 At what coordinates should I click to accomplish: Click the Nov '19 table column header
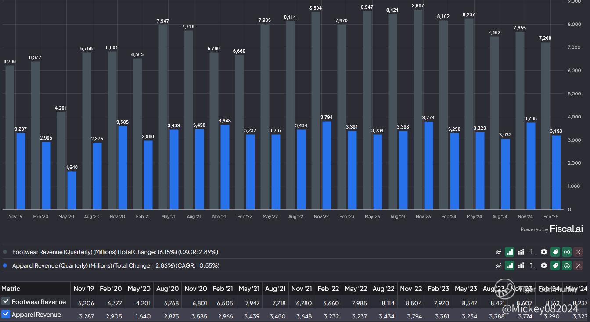point(83,289)
